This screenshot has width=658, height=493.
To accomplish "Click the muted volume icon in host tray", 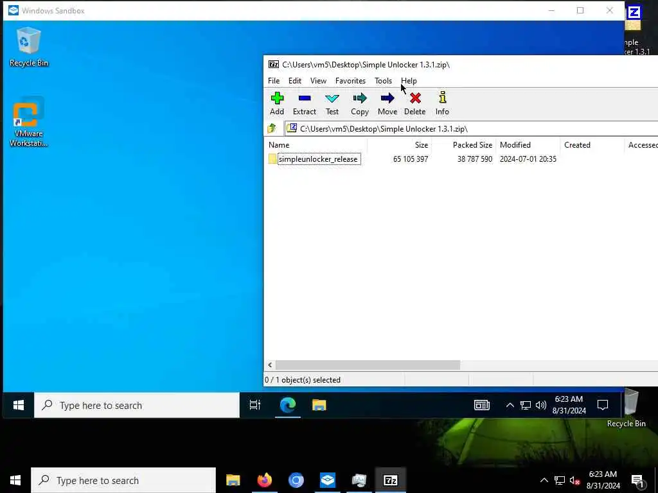I will pyautogui.click(x=575, y=480).
